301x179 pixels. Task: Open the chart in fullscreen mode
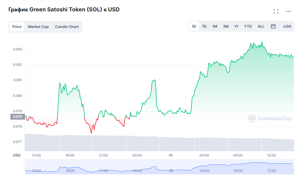(x=276, y=11)
